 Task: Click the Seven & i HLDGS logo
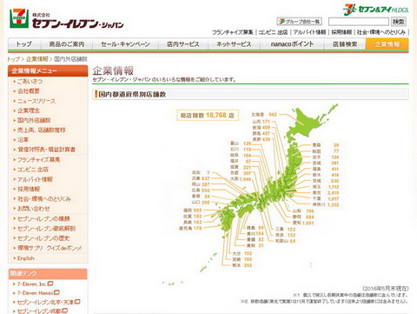coord(375,10)
